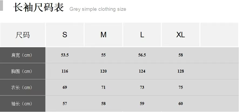Select the M size column header

coord(103,35)
